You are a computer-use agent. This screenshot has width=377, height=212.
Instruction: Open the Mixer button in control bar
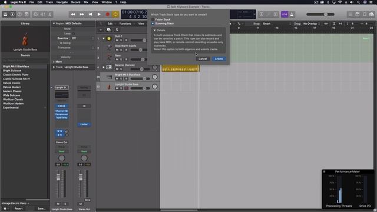tap(42, 14)
